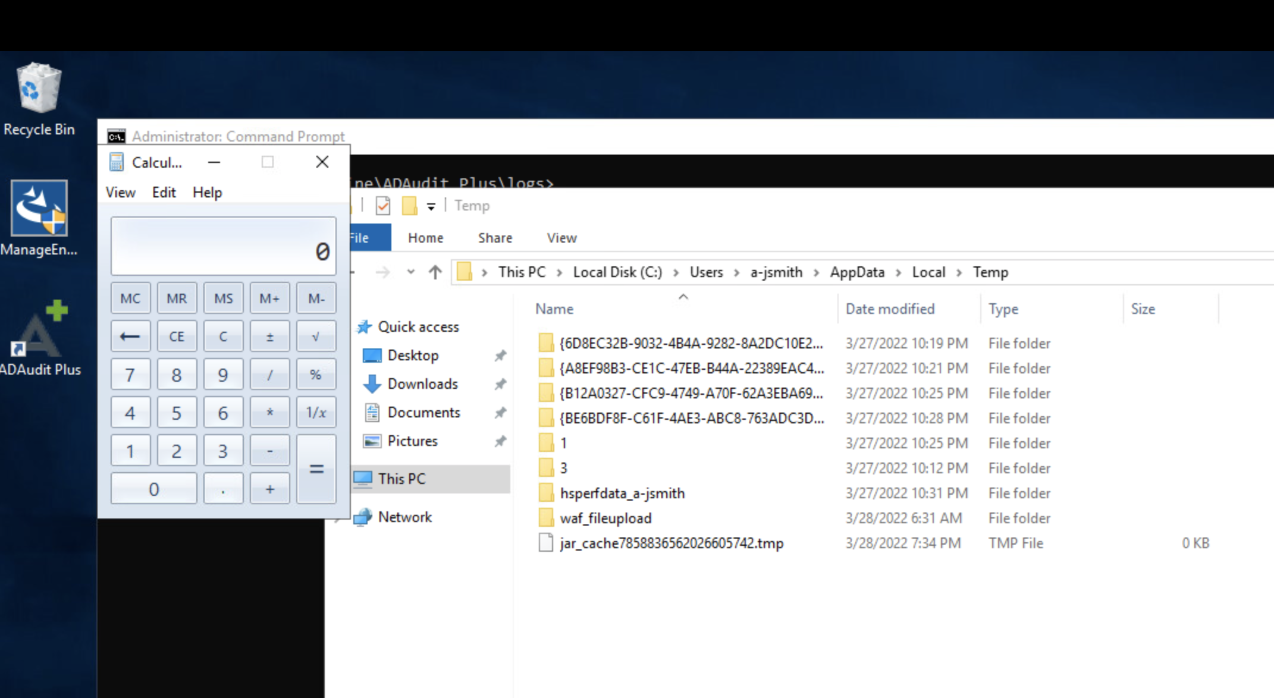
Task: Click the Properties checkmark icon in Explorer toolbar
Action: point(383,206)
